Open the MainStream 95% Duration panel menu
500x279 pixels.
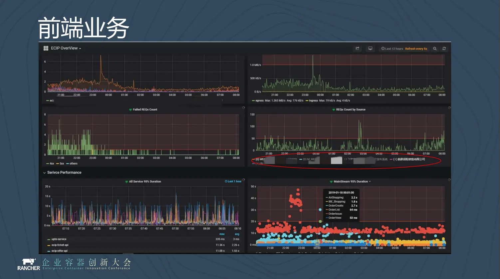pyautogui.click(x=352, y=181)
